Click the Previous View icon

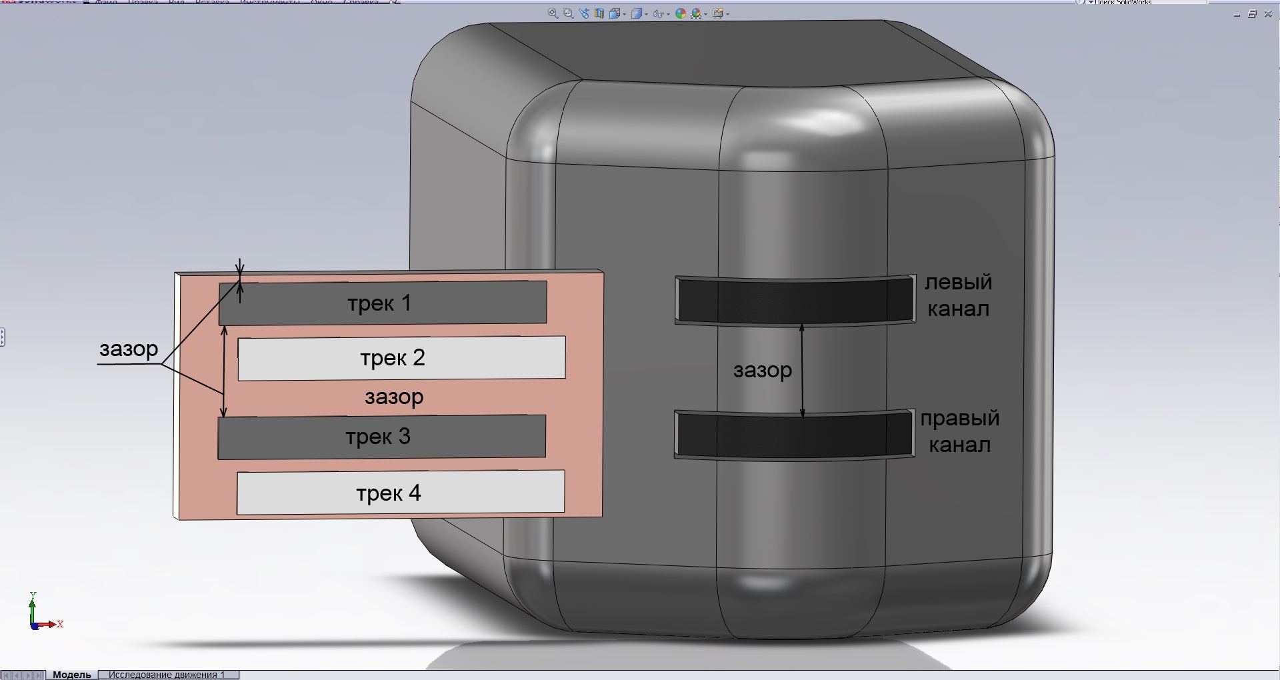[584, 13]
